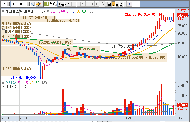Click the green 60 price moving average legend
Screen dimensions: 190x122
tap(84, 11)
